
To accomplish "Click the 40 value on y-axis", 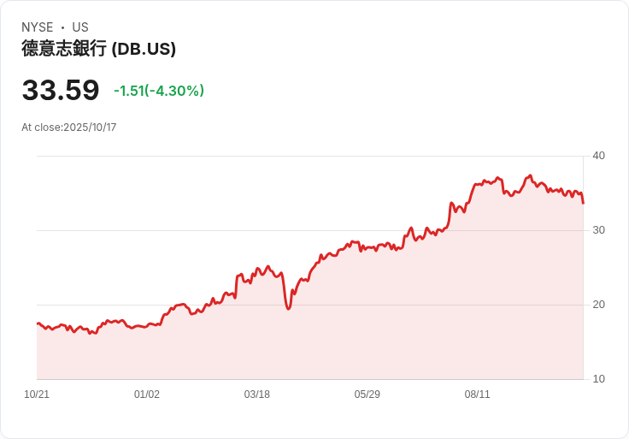I will (x=598, y=156).
